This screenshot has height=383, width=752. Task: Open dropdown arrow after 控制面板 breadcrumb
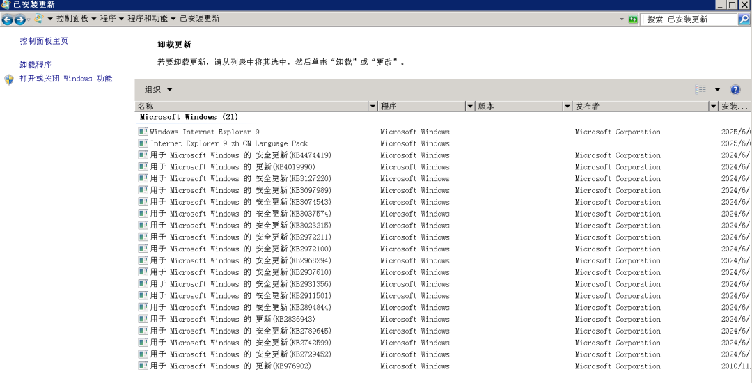(x=94, y=19)
